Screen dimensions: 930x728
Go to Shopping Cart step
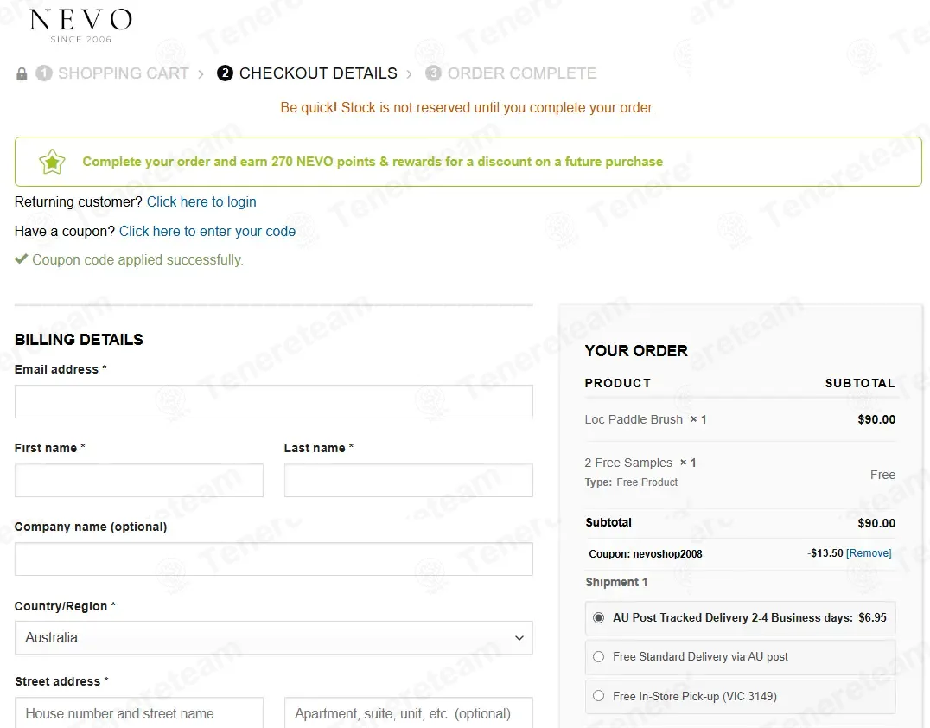pyautogui.click(x=124, y=73)
